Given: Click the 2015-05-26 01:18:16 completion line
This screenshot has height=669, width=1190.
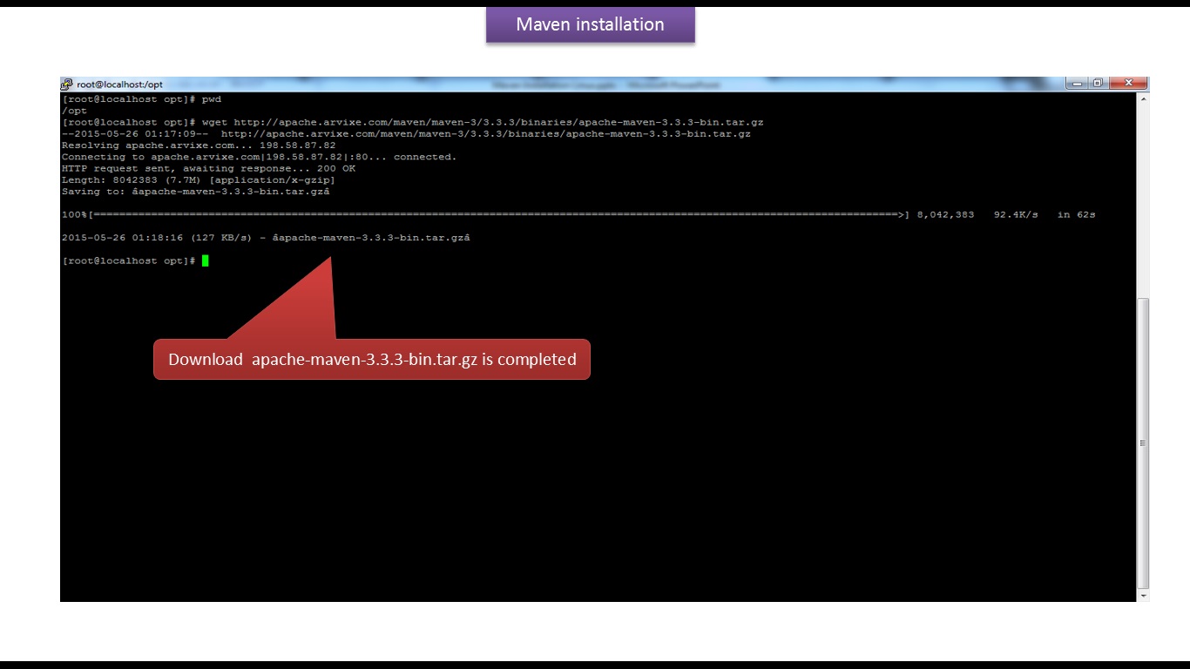Looking at the screenshot, I should click(x=266, y=238).
